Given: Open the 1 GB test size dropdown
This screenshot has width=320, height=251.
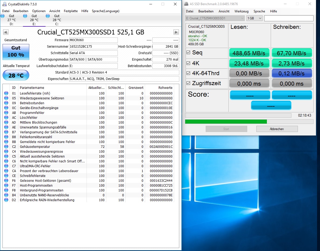Looking at the screenshot, I should point(254,18).
